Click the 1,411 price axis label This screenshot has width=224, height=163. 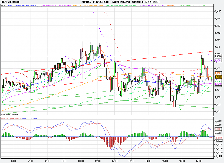(x=218, y=40)
